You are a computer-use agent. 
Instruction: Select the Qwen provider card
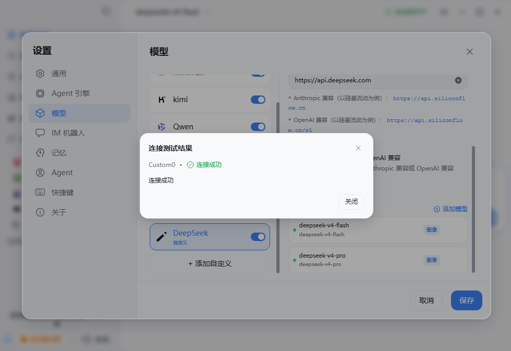click(x=210, y=125)
